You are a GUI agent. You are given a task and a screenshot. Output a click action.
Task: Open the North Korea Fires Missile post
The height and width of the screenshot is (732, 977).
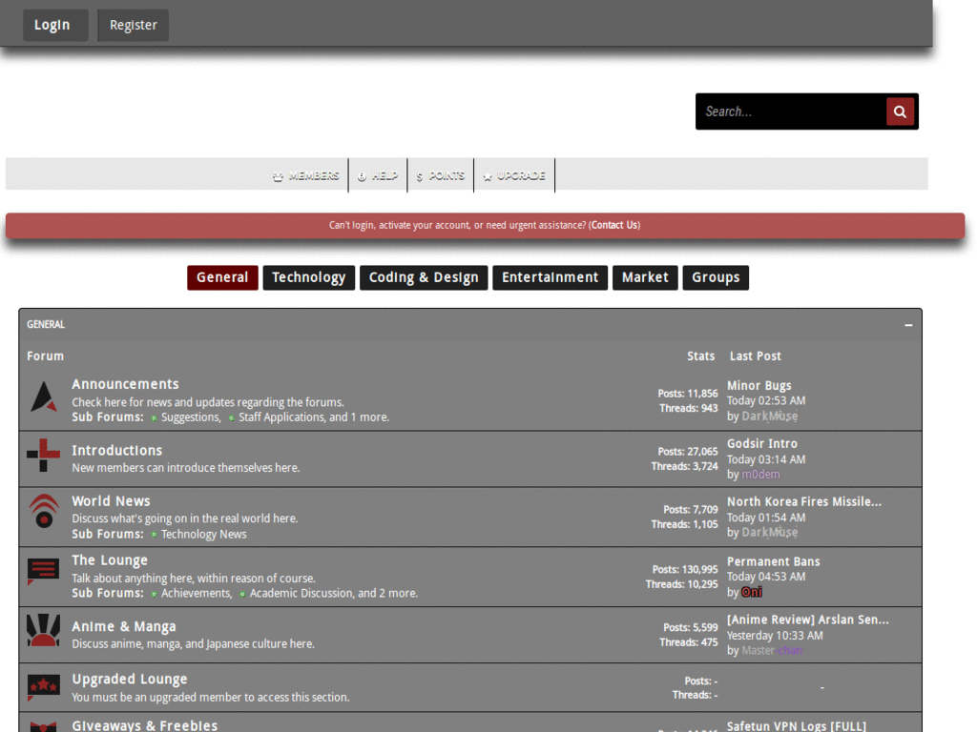pyautogui.click(x=804, y=501)
